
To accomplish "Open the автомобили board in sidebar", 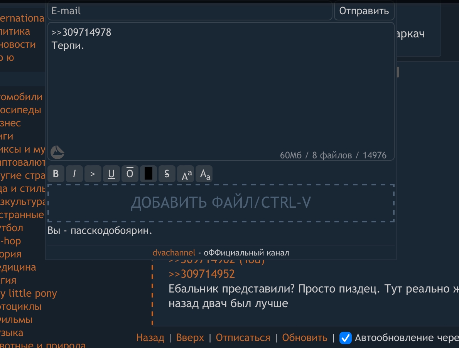I will point(21,97).
